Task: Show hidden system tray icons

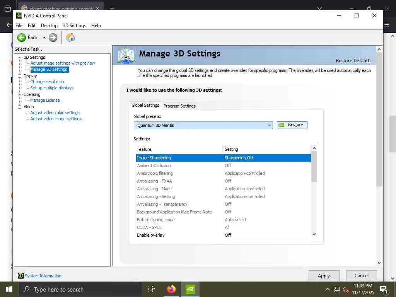Action: [327, 289]
